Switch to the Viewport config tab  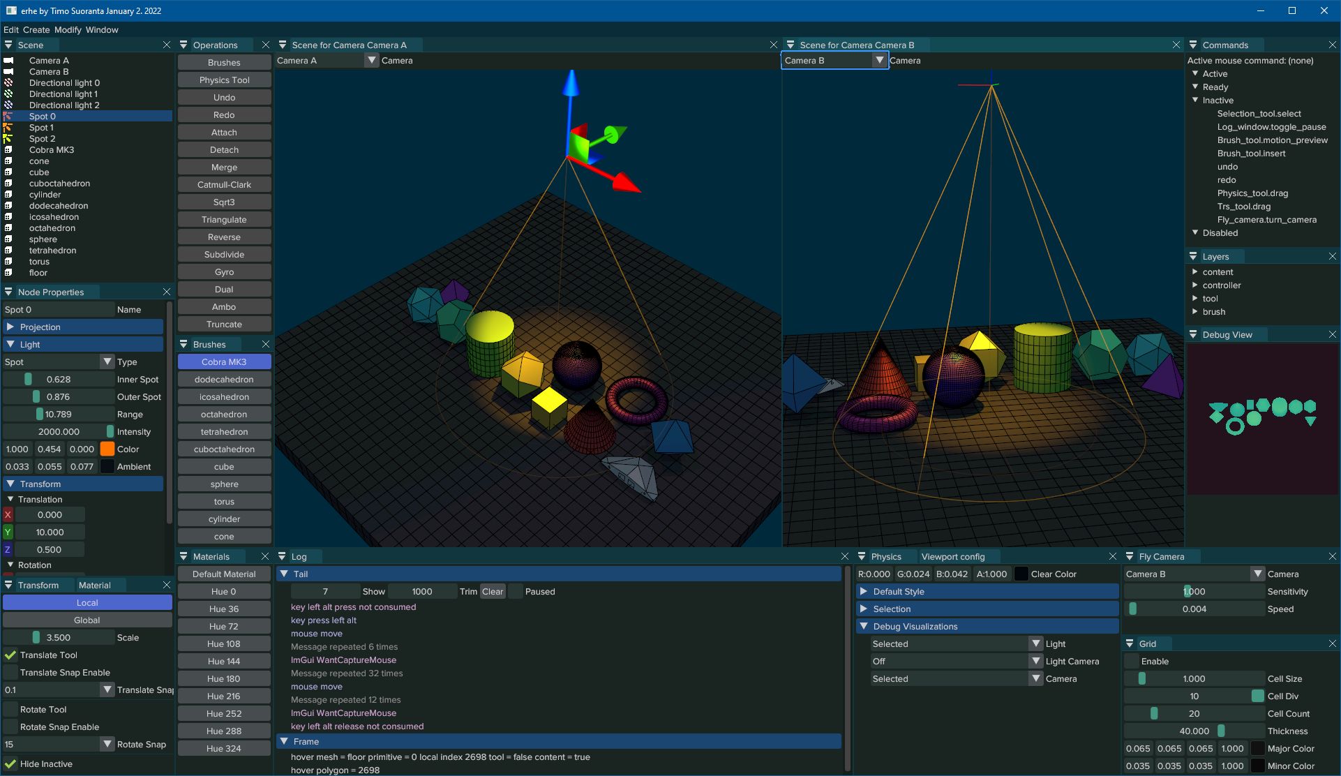point(952,557)
